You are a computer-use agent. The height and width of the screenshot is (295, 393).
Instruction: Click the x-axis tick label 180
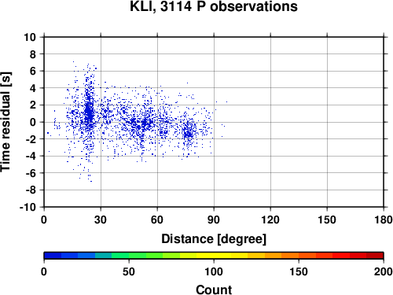point(384,219)
